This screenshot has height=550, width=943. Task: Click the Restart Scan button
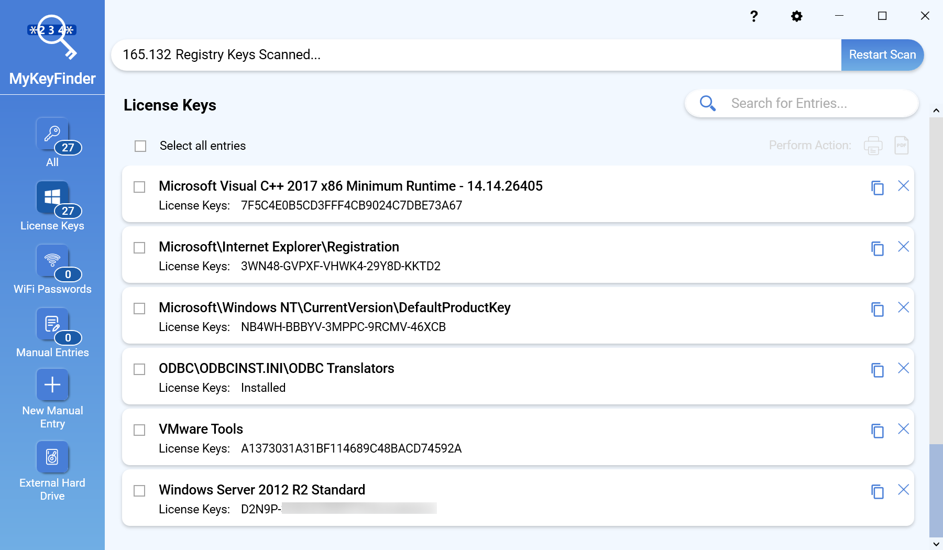[882, 55]
